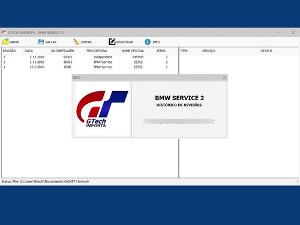This screenshot has height=225, width=300.
Task: Close the INFO dialog
Action: click(x=224, y=77)
